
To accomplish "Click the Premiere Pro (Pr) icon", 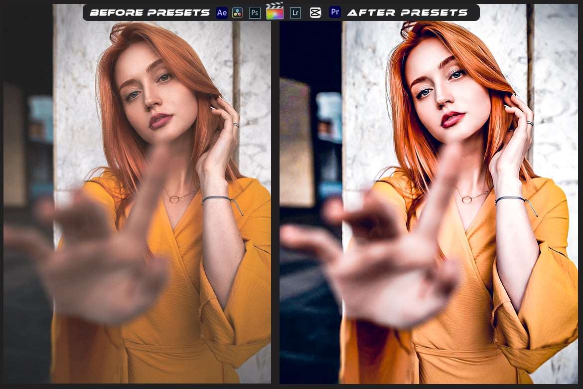I will click(x=335, y=12).
